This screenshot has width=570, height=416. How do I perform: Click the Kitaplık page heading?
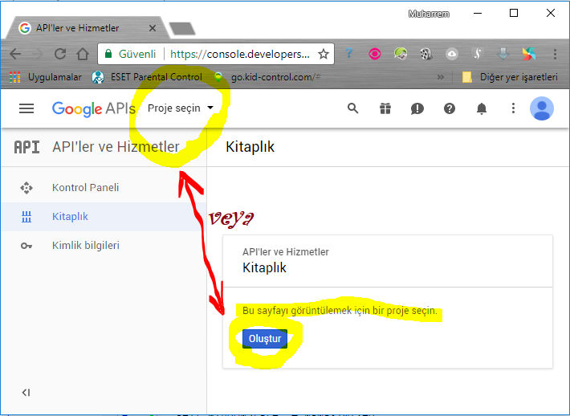pos(250,147)
